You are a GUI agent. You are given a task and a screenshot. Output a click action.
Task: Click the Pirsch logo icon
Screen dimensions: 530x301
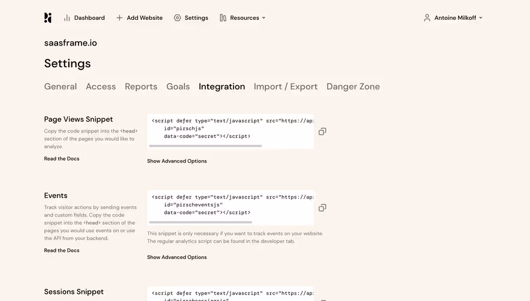pos(48,17)
